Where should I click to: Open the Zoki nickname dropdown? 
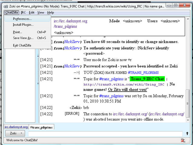(x=15, y=133)
